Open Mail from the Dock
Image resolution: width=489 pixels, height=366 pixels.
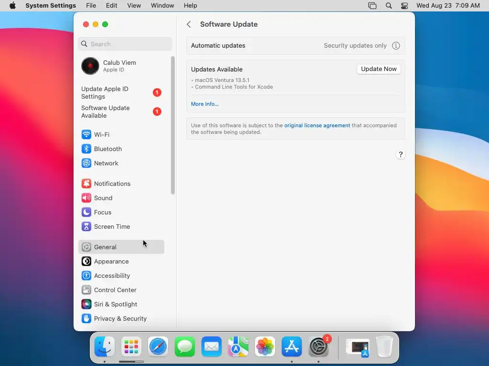pos(212,346)
